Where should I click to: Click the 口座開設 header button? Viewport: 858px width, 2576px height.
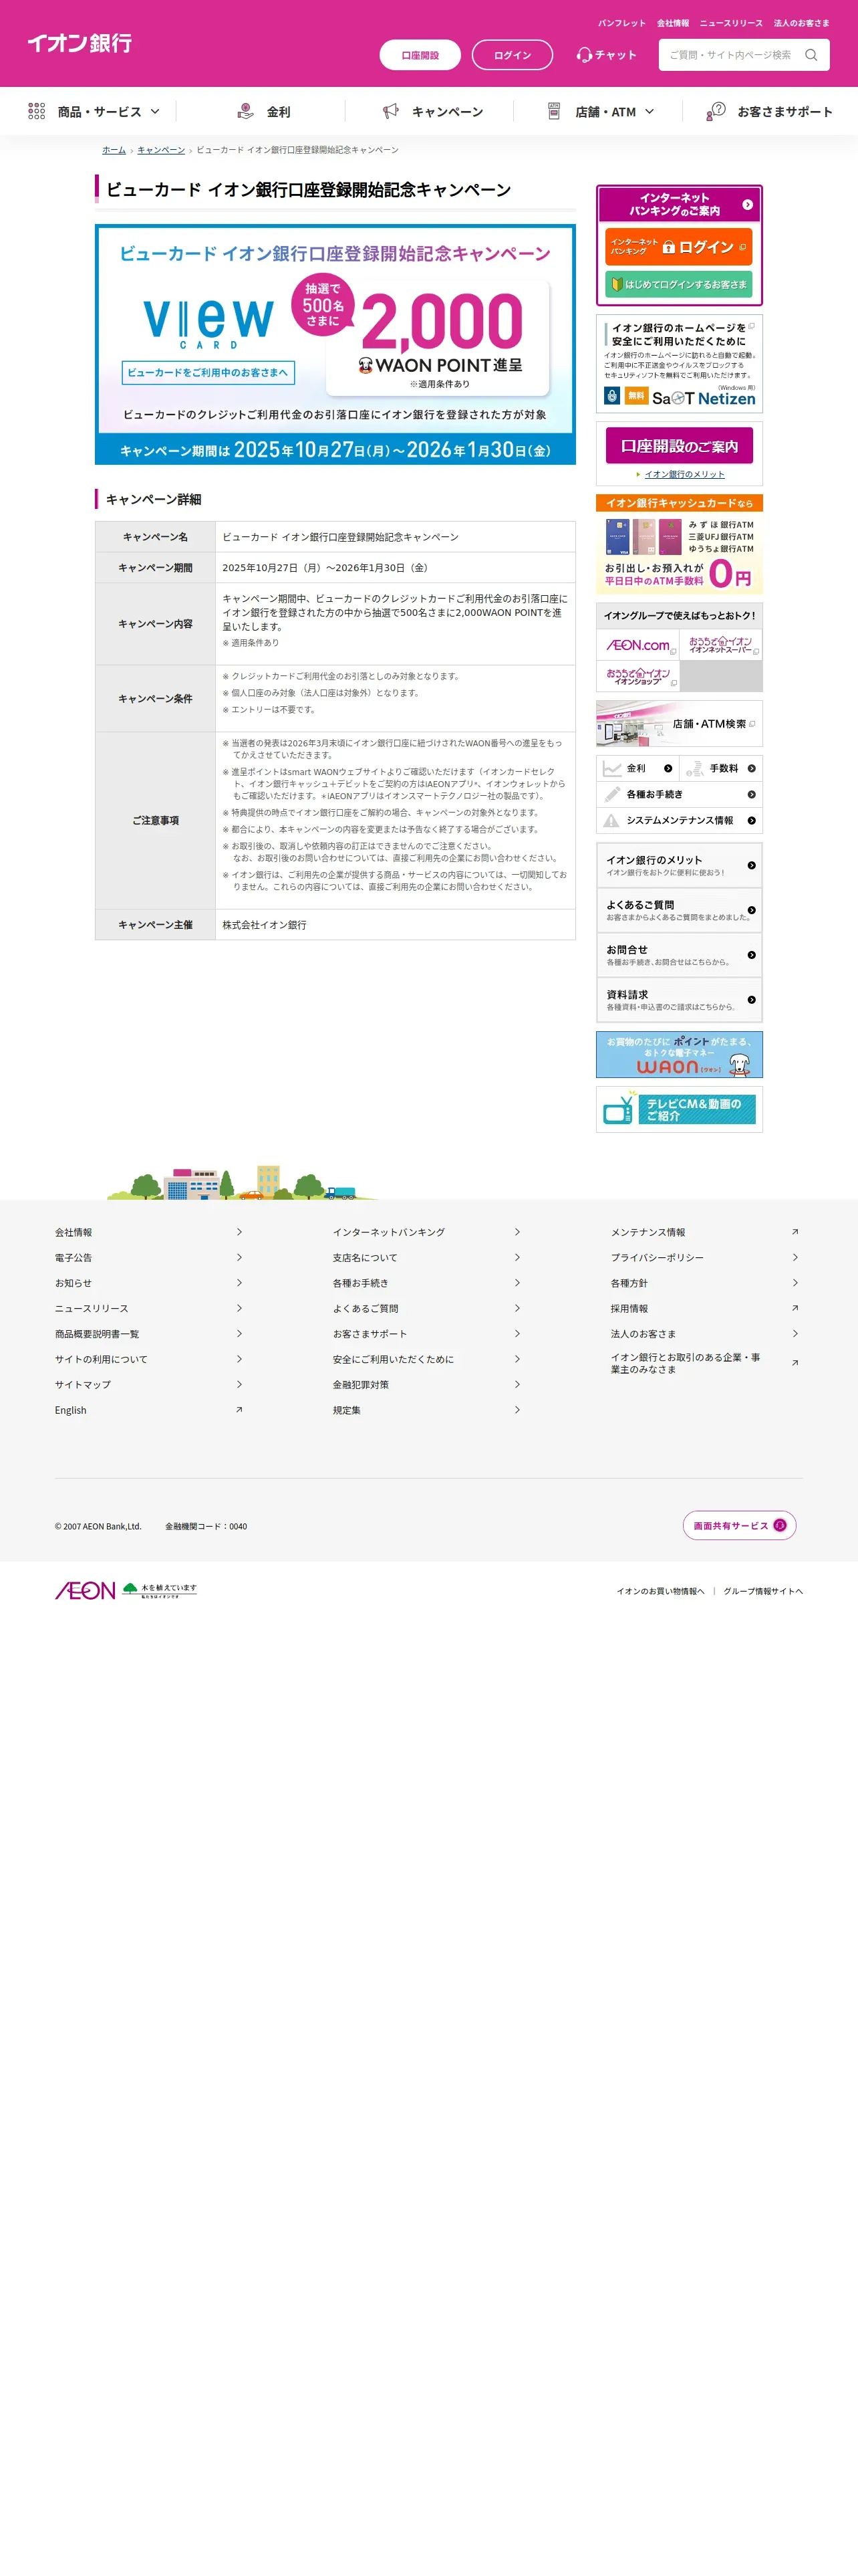(x=420, y=55)
